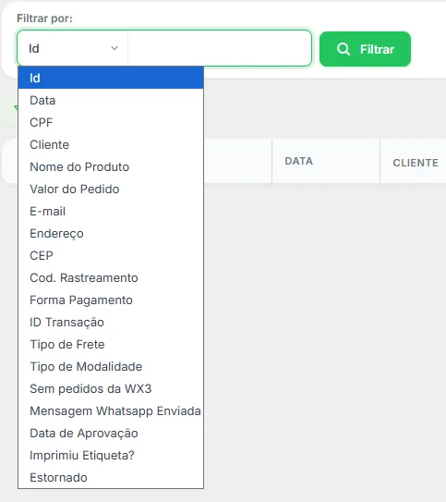Image resolution: width=446 pixels, height=502 pixels.
Task: Choose Imprimiu Etiqueta? filter option
Action: point(111,455)
